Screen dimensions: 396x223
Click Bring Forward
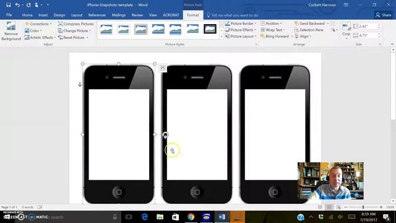tap(275, 37)
